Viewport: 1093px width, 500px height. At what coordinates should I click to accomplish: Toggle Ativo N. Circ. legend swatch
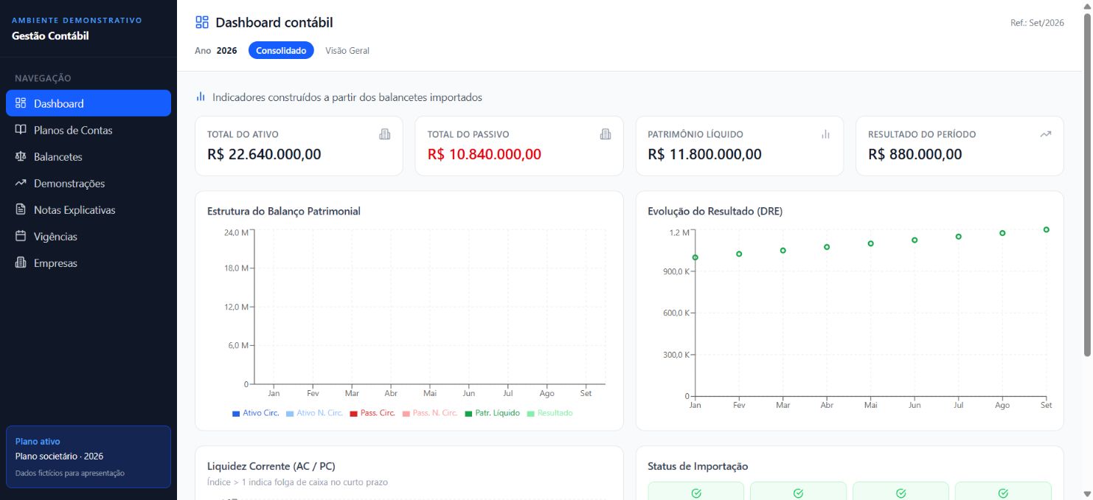290,414
